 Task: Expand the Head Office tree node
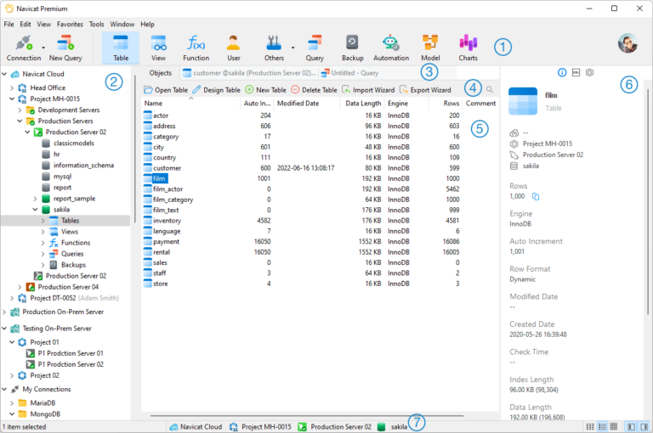[13, 87]
